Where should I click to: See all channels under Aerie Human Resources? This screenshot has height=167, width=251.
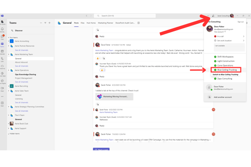(x=21, y=50)
